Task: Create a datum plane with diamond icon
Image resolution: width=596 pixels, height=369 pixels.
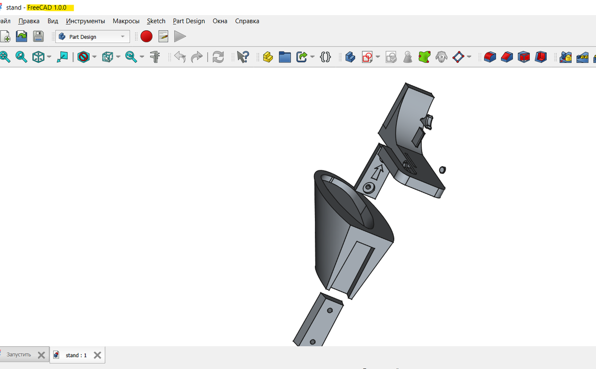Action: pyautogui.click(x=458, y=57)
